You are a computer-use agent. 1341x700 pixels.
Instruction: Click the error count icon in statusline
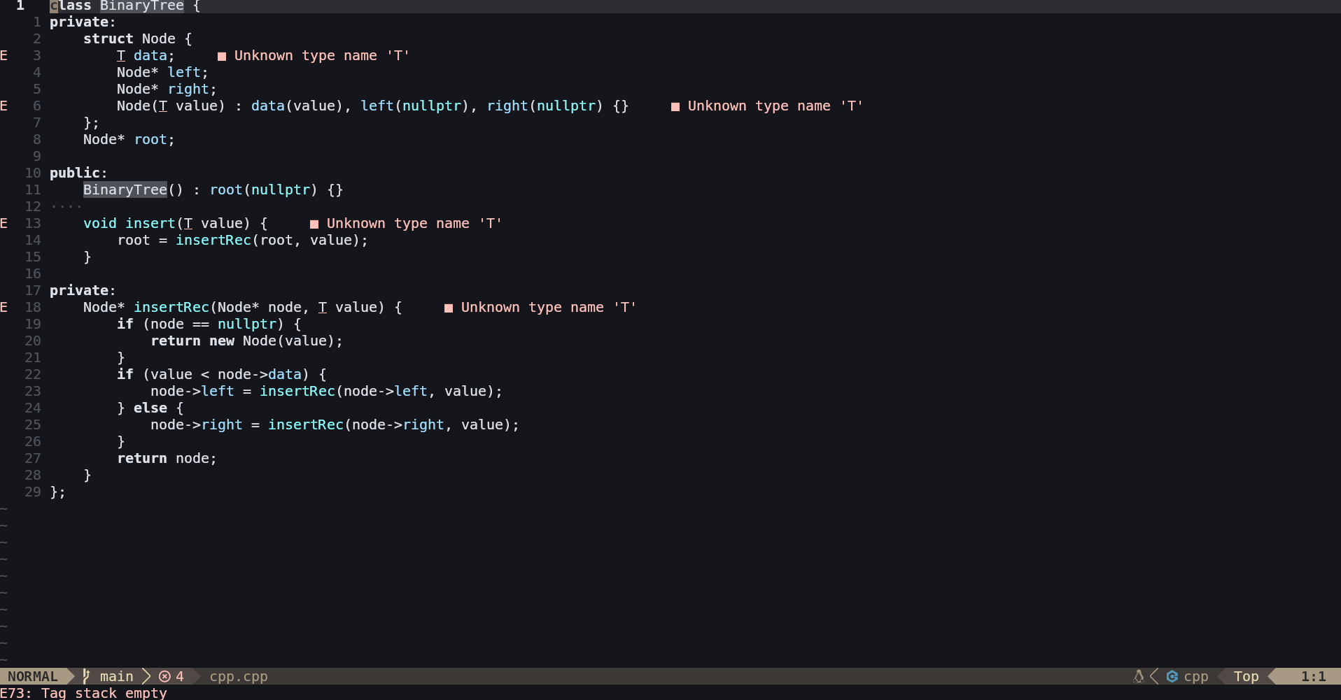pyautogui.click(x=164, y=676)
